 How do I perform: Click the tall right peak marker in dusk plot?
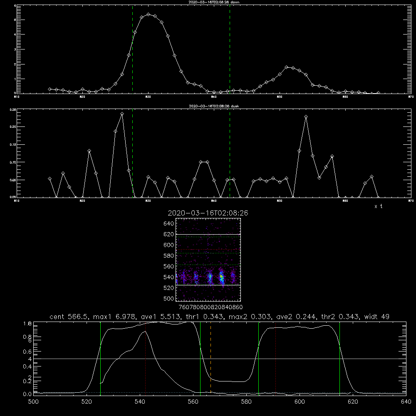pyautogui.click(x=306, y=117)
